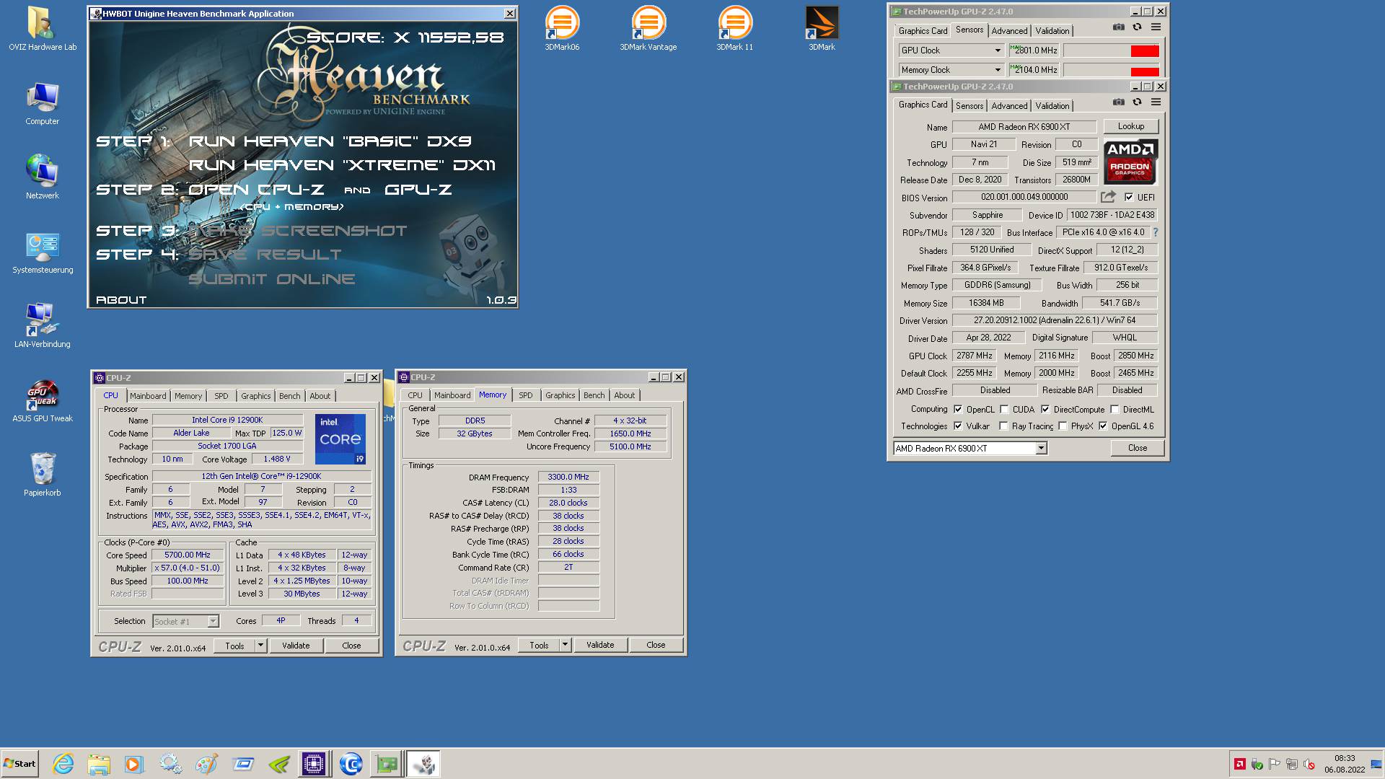Open the Papierkorb recycle bin
The height and width of the screenshot is (779, 1385).
pyautogui.click(x=43, y=475)
